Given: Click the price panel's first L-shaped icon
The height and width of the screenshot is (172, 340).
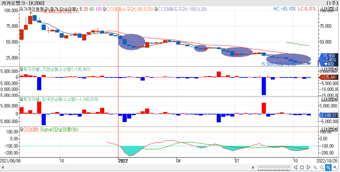Looking at the screenshot, I should click(x=323, y=9).
